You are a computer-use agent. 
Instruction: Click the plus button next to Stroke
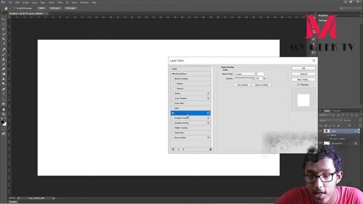[208, 93]
